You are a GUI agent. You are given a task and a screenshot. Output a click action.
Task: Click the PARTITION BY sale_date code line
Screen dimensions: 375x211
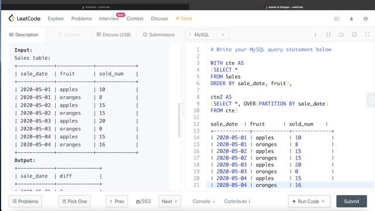tap(270, 104)
